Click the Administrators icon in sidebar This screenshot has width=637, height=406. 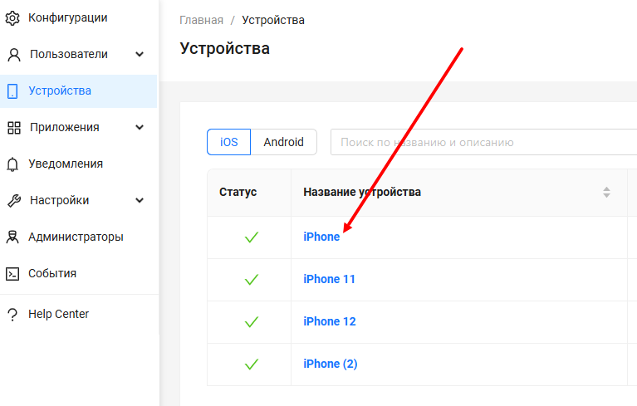click(12, 237)
